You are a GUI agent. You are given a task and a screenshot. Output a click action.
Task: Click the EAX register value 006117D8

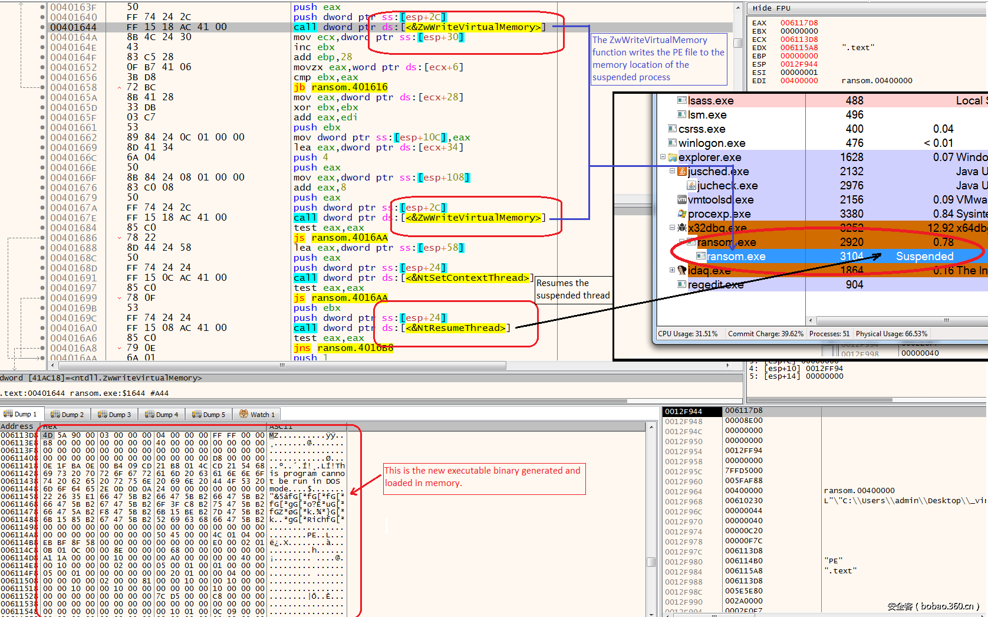pos(799,23)
